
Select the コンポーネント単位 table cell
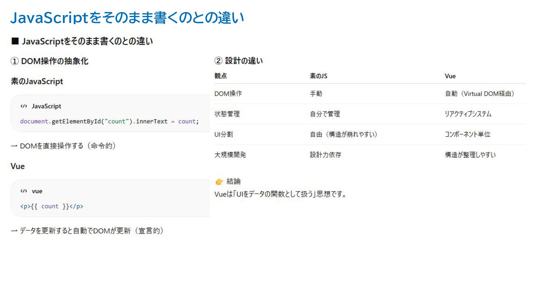pos(467,134)
